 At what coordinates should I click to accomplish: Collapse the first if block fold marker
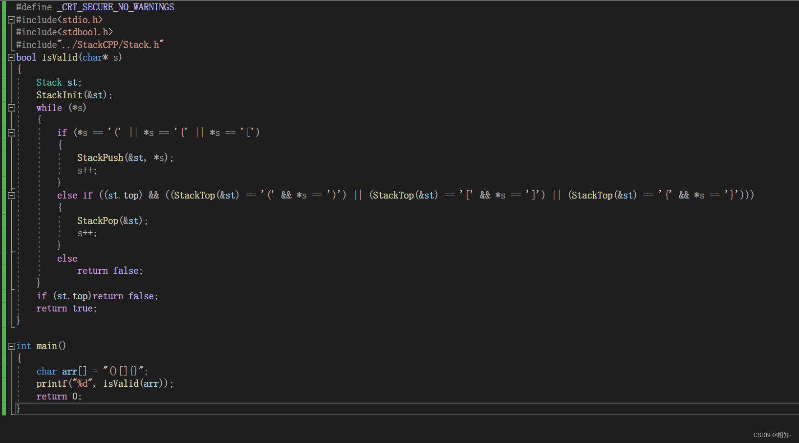pos(11,133)
